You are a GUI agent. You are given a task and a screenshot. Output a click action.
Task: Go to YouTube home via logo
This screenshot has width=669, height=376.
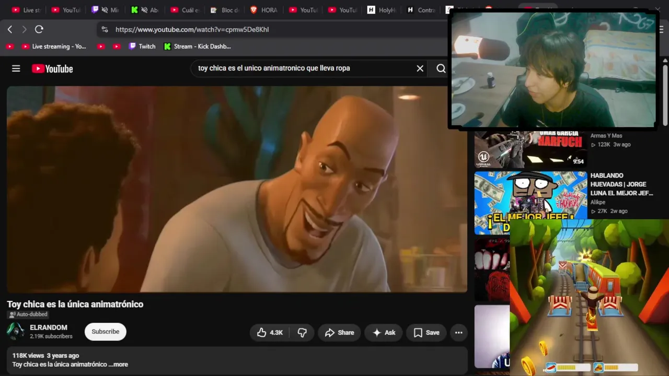coord(52,68)
